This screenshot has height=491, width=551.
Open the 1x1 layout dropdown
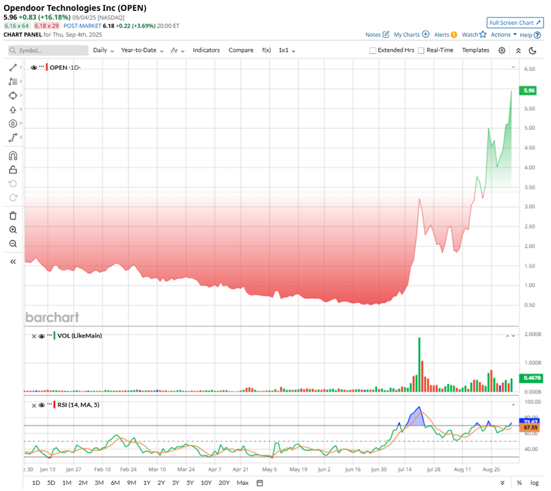pos(286,50)
